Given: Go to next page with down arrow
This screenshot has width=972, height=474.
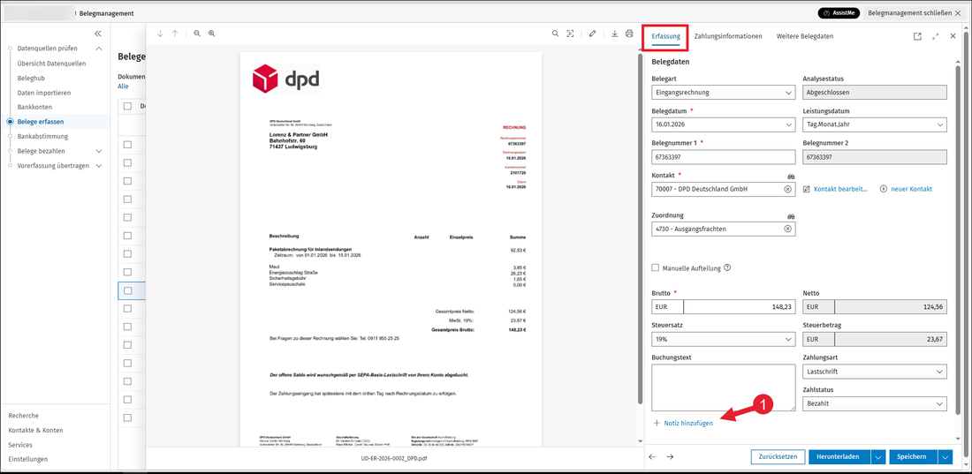Looking at the screenshot, I should (x=160, y=34).
